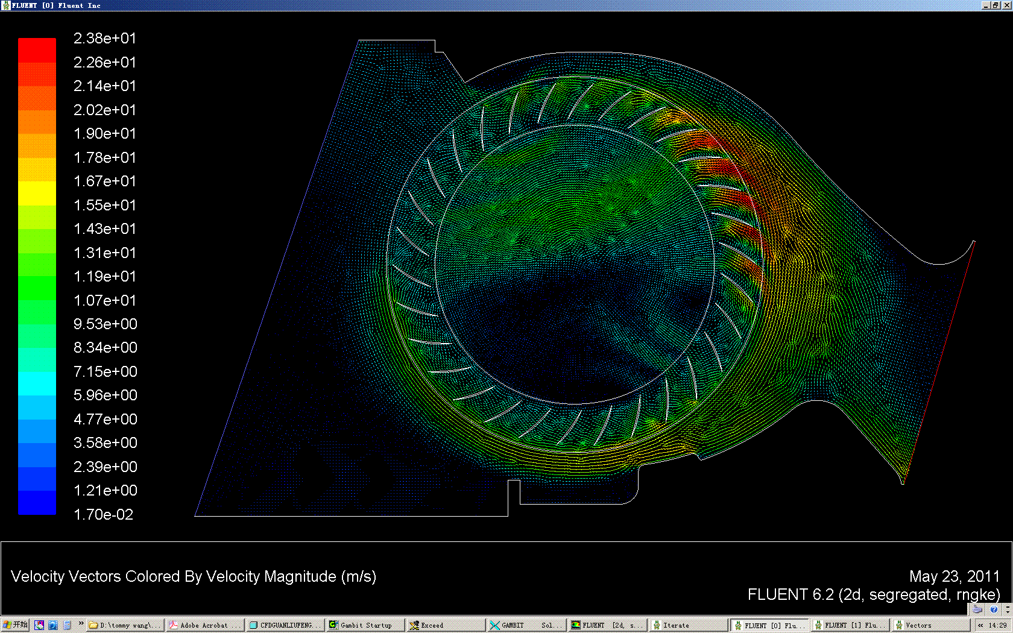Switch to the Gambit Startup window
This screenshot has height=633, width=1013.
coord(366,625)
